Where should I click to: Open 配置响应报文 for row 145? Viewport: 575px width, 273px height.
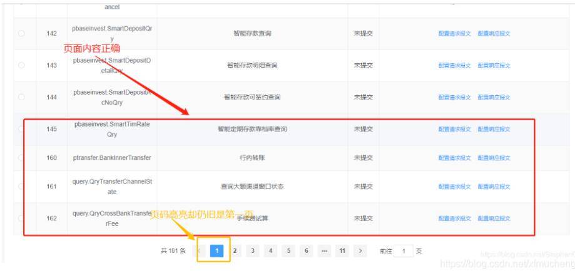(x=494, y=129)
